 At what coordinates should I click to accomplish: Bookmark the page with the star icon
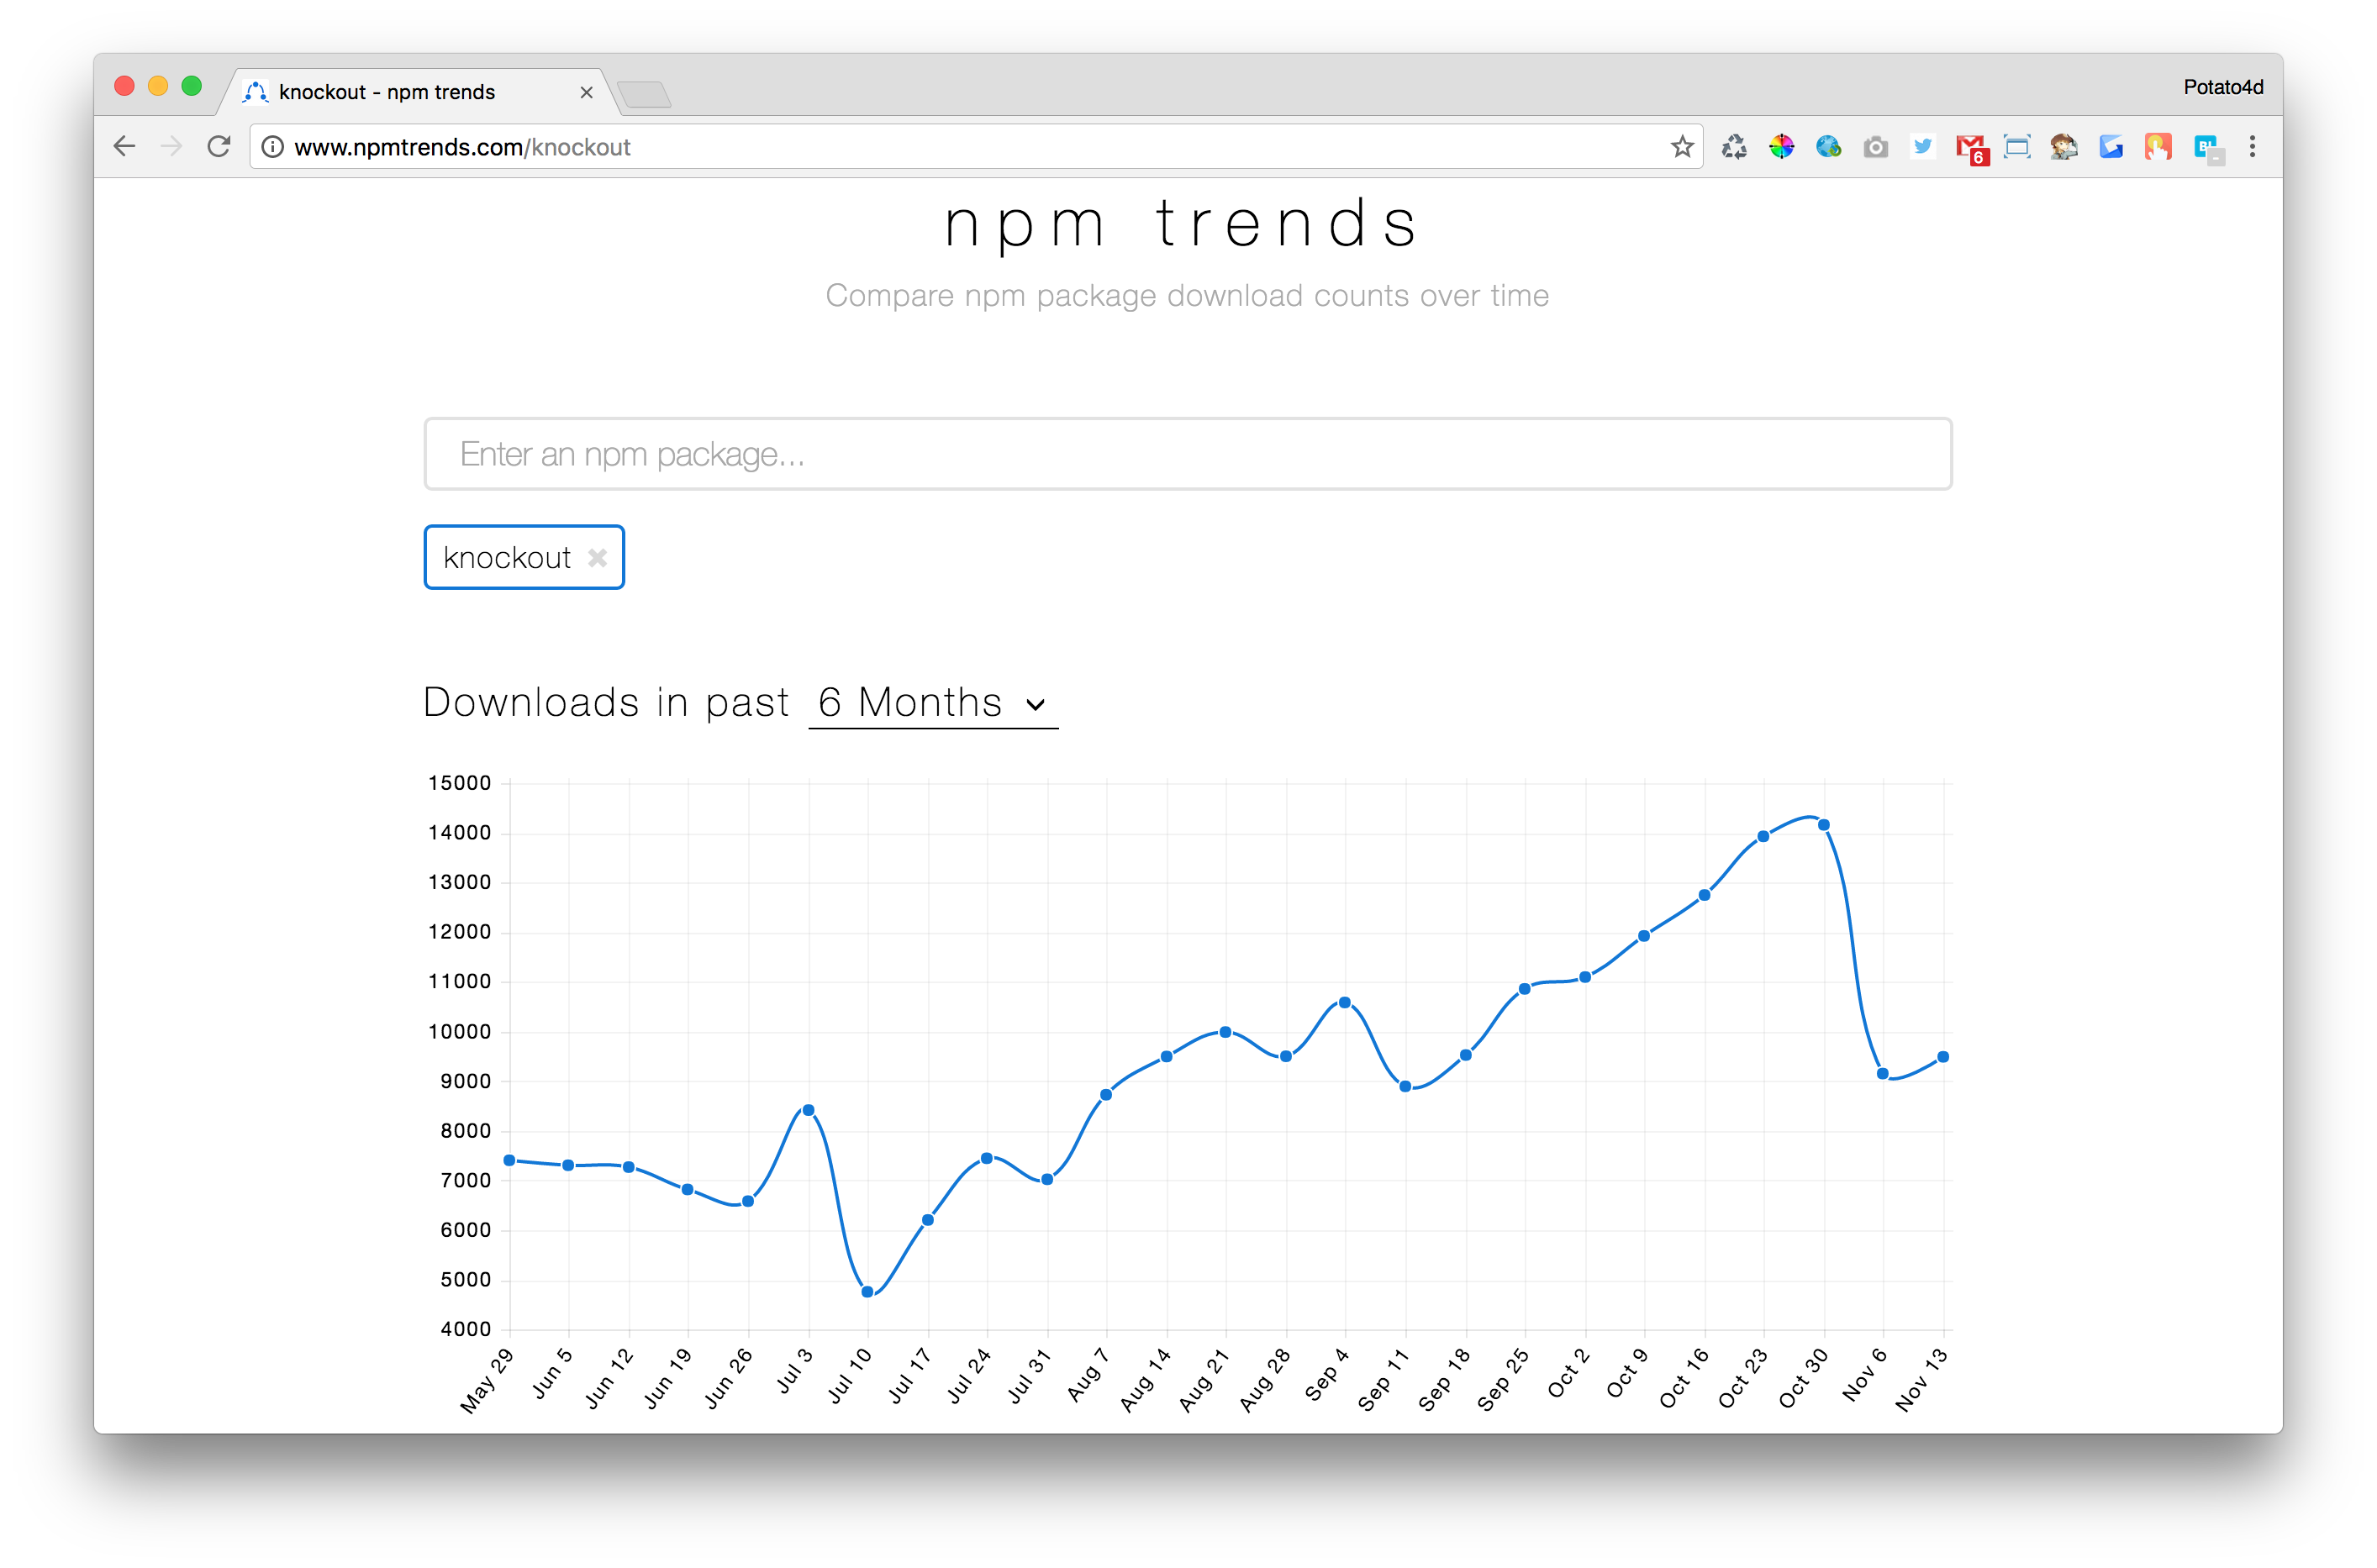(1682, 146)
